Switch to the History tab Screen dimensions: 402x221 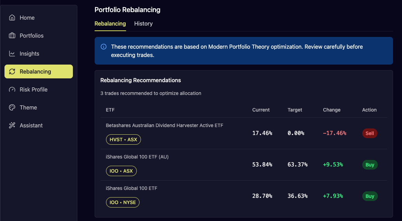(143, 23)
